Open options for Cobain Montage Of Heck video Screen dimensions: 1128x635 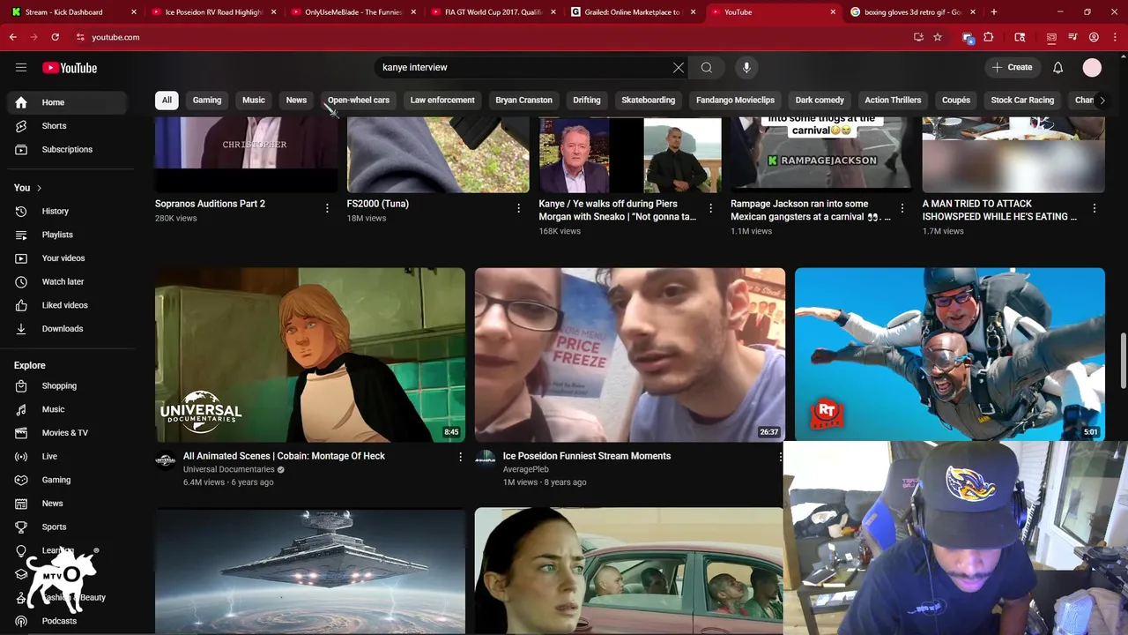pos(460,457)
